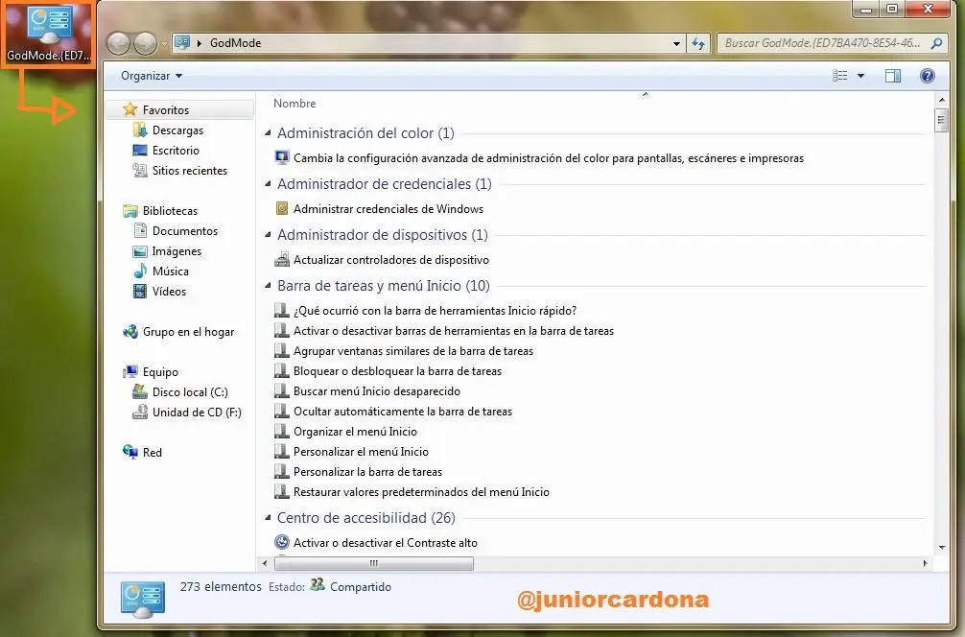Select 'Administrar credenciales de Windows' text
The height and width of the screenshot is (637, 965).
[x=388, y=209]
